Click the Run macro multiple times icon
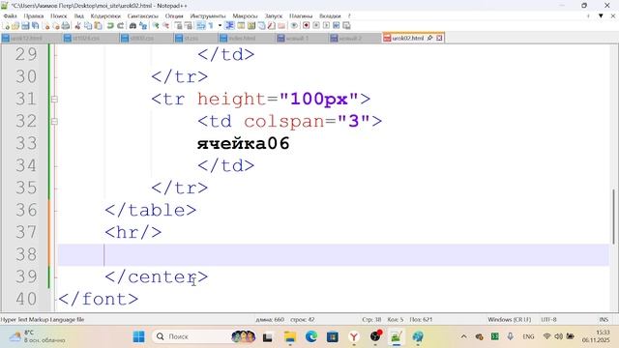619x348 pixels. [336, 26]
